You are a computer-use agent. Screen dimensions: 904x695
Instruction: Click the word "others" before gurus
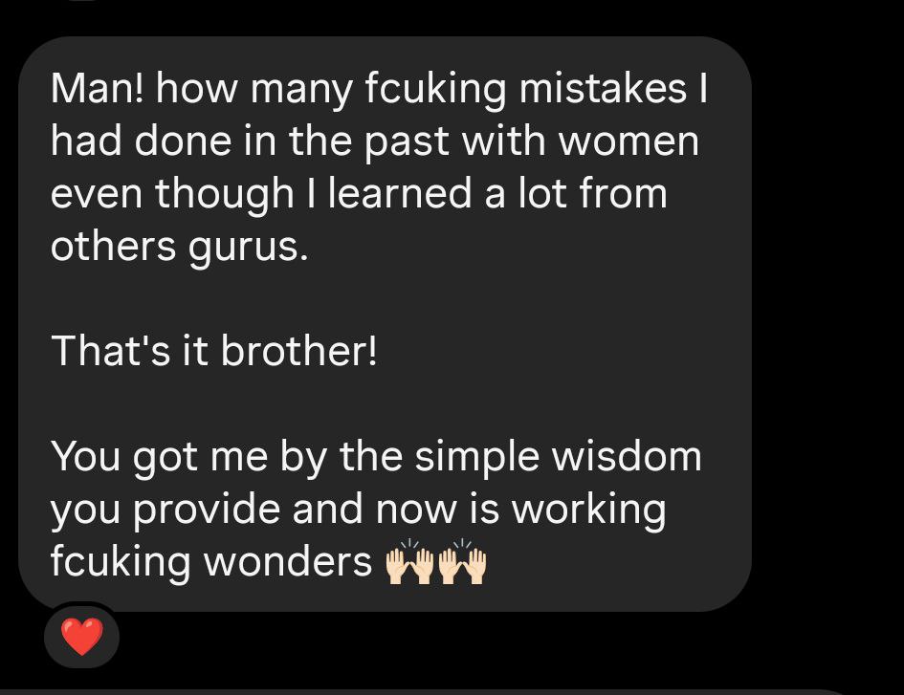[113, 246]
